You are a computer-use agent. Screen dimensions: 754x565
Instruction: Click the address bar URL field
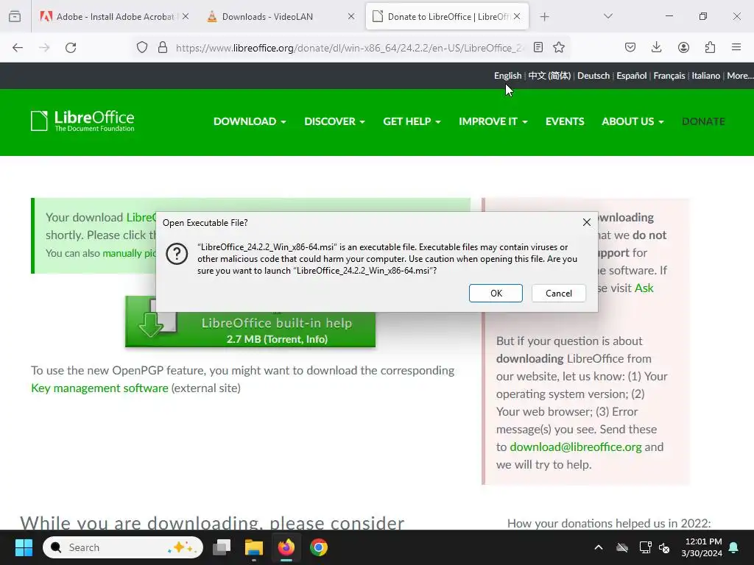pos(350,48)
